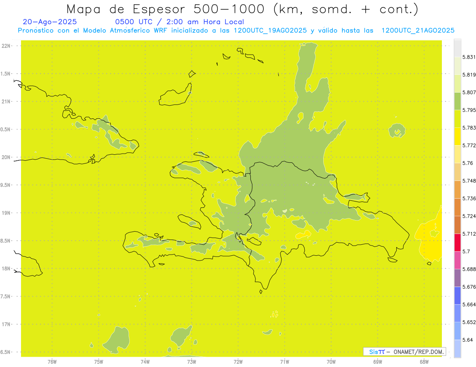476x367 pixels.
Task: Click the 22N latitude label
Action: pos(6,46)
